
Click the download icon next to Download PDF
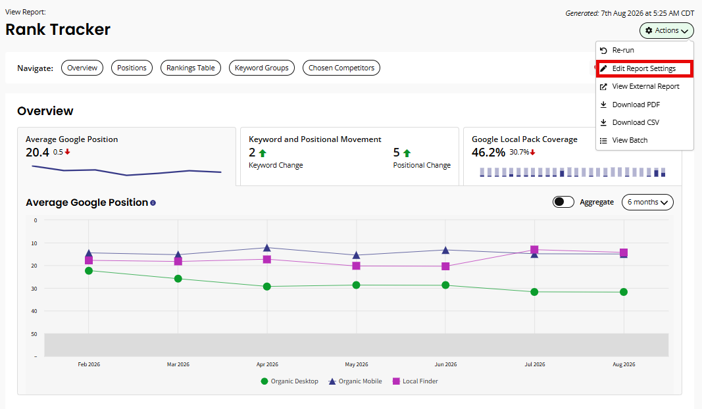click(603, 105)
